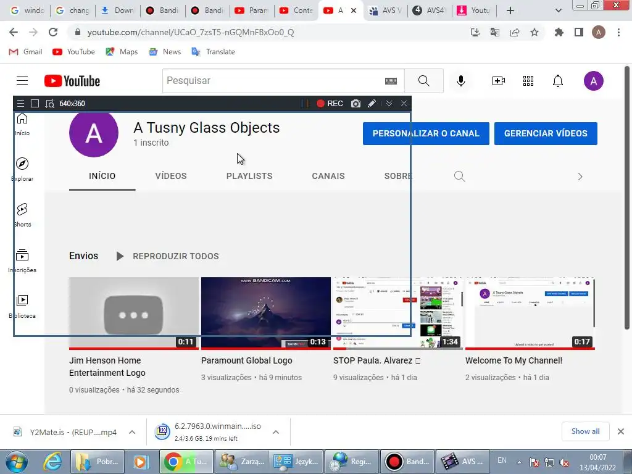Bookmark this page with the star
The height and width of the screenshot is (474, 632).
[x=534, y=32]
